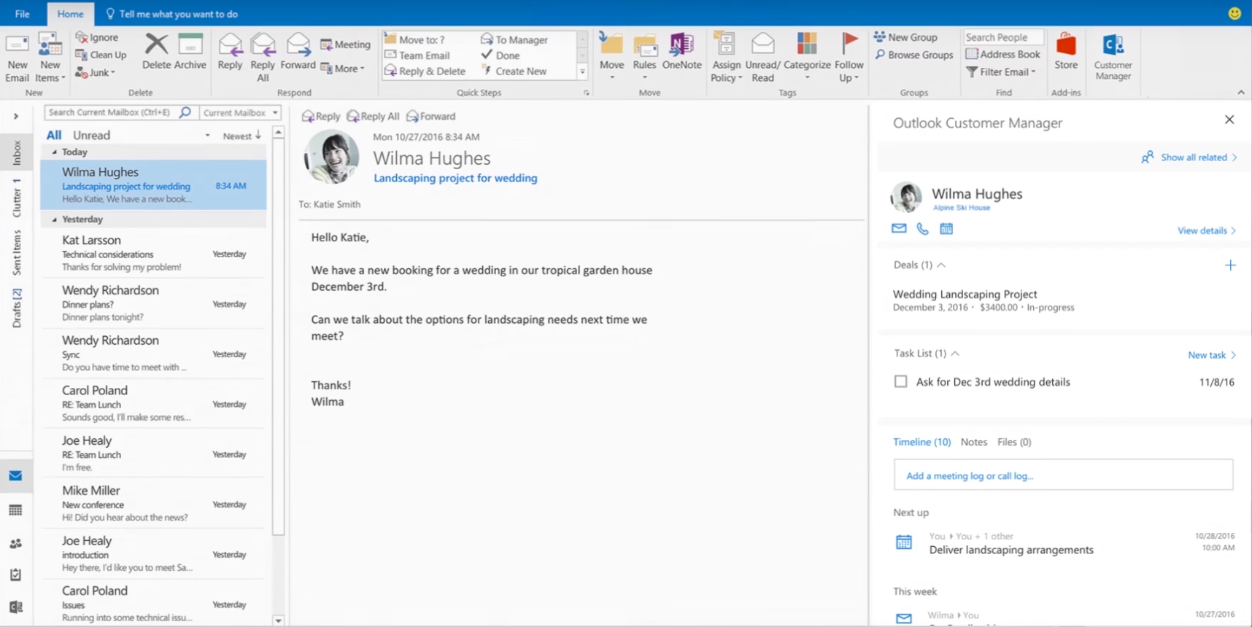This screenshot has height=627, width=1252.
Task: Click email icon under Wilma Hughes contact
Action: click(x=899, y=228)
